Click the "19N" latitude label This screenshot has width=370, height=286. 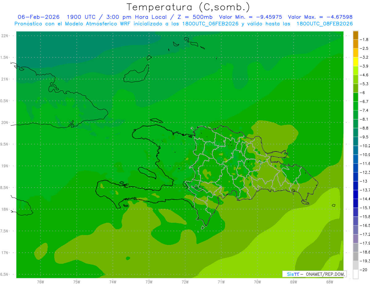point(5,166)
